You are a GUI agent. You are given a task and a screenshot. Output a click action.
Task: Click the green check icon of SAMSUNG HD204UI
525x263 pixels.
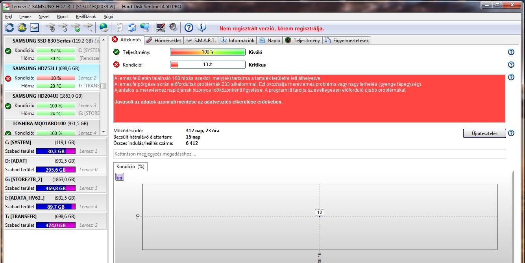[x=8, y=106]
